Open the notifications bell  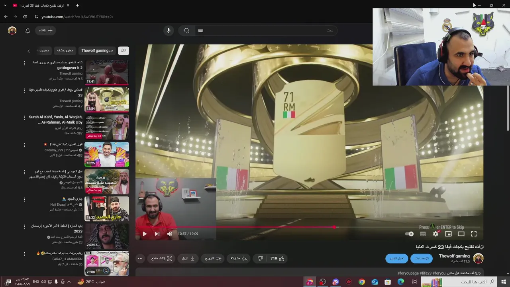pyautogui.click(x=27, y=30)
